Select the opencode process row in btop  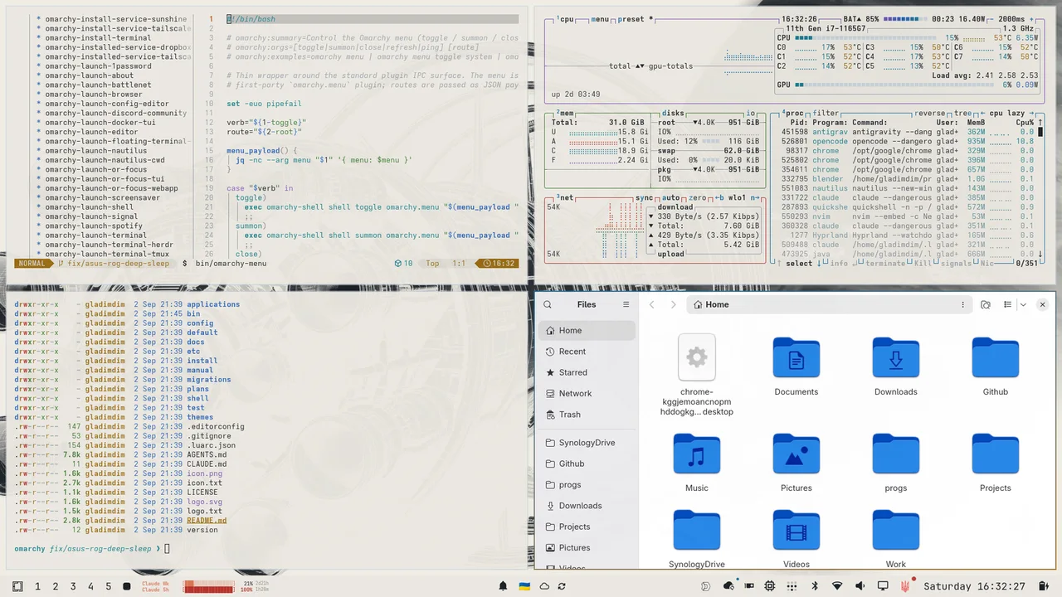coord(906,141)
